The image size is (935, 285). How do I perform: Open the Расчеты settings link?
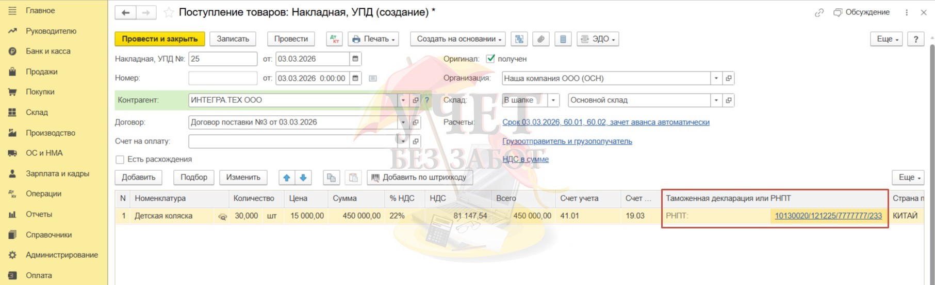click(606, 122)
